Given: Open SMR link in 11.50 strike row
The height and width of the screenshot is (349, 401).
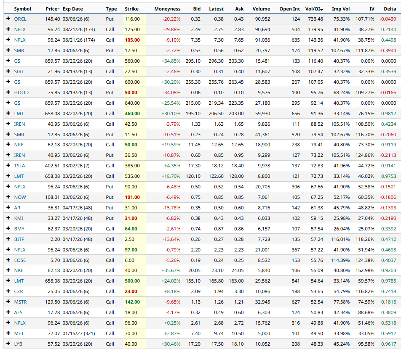Looking at the screenshot, I should pos(19,135).
